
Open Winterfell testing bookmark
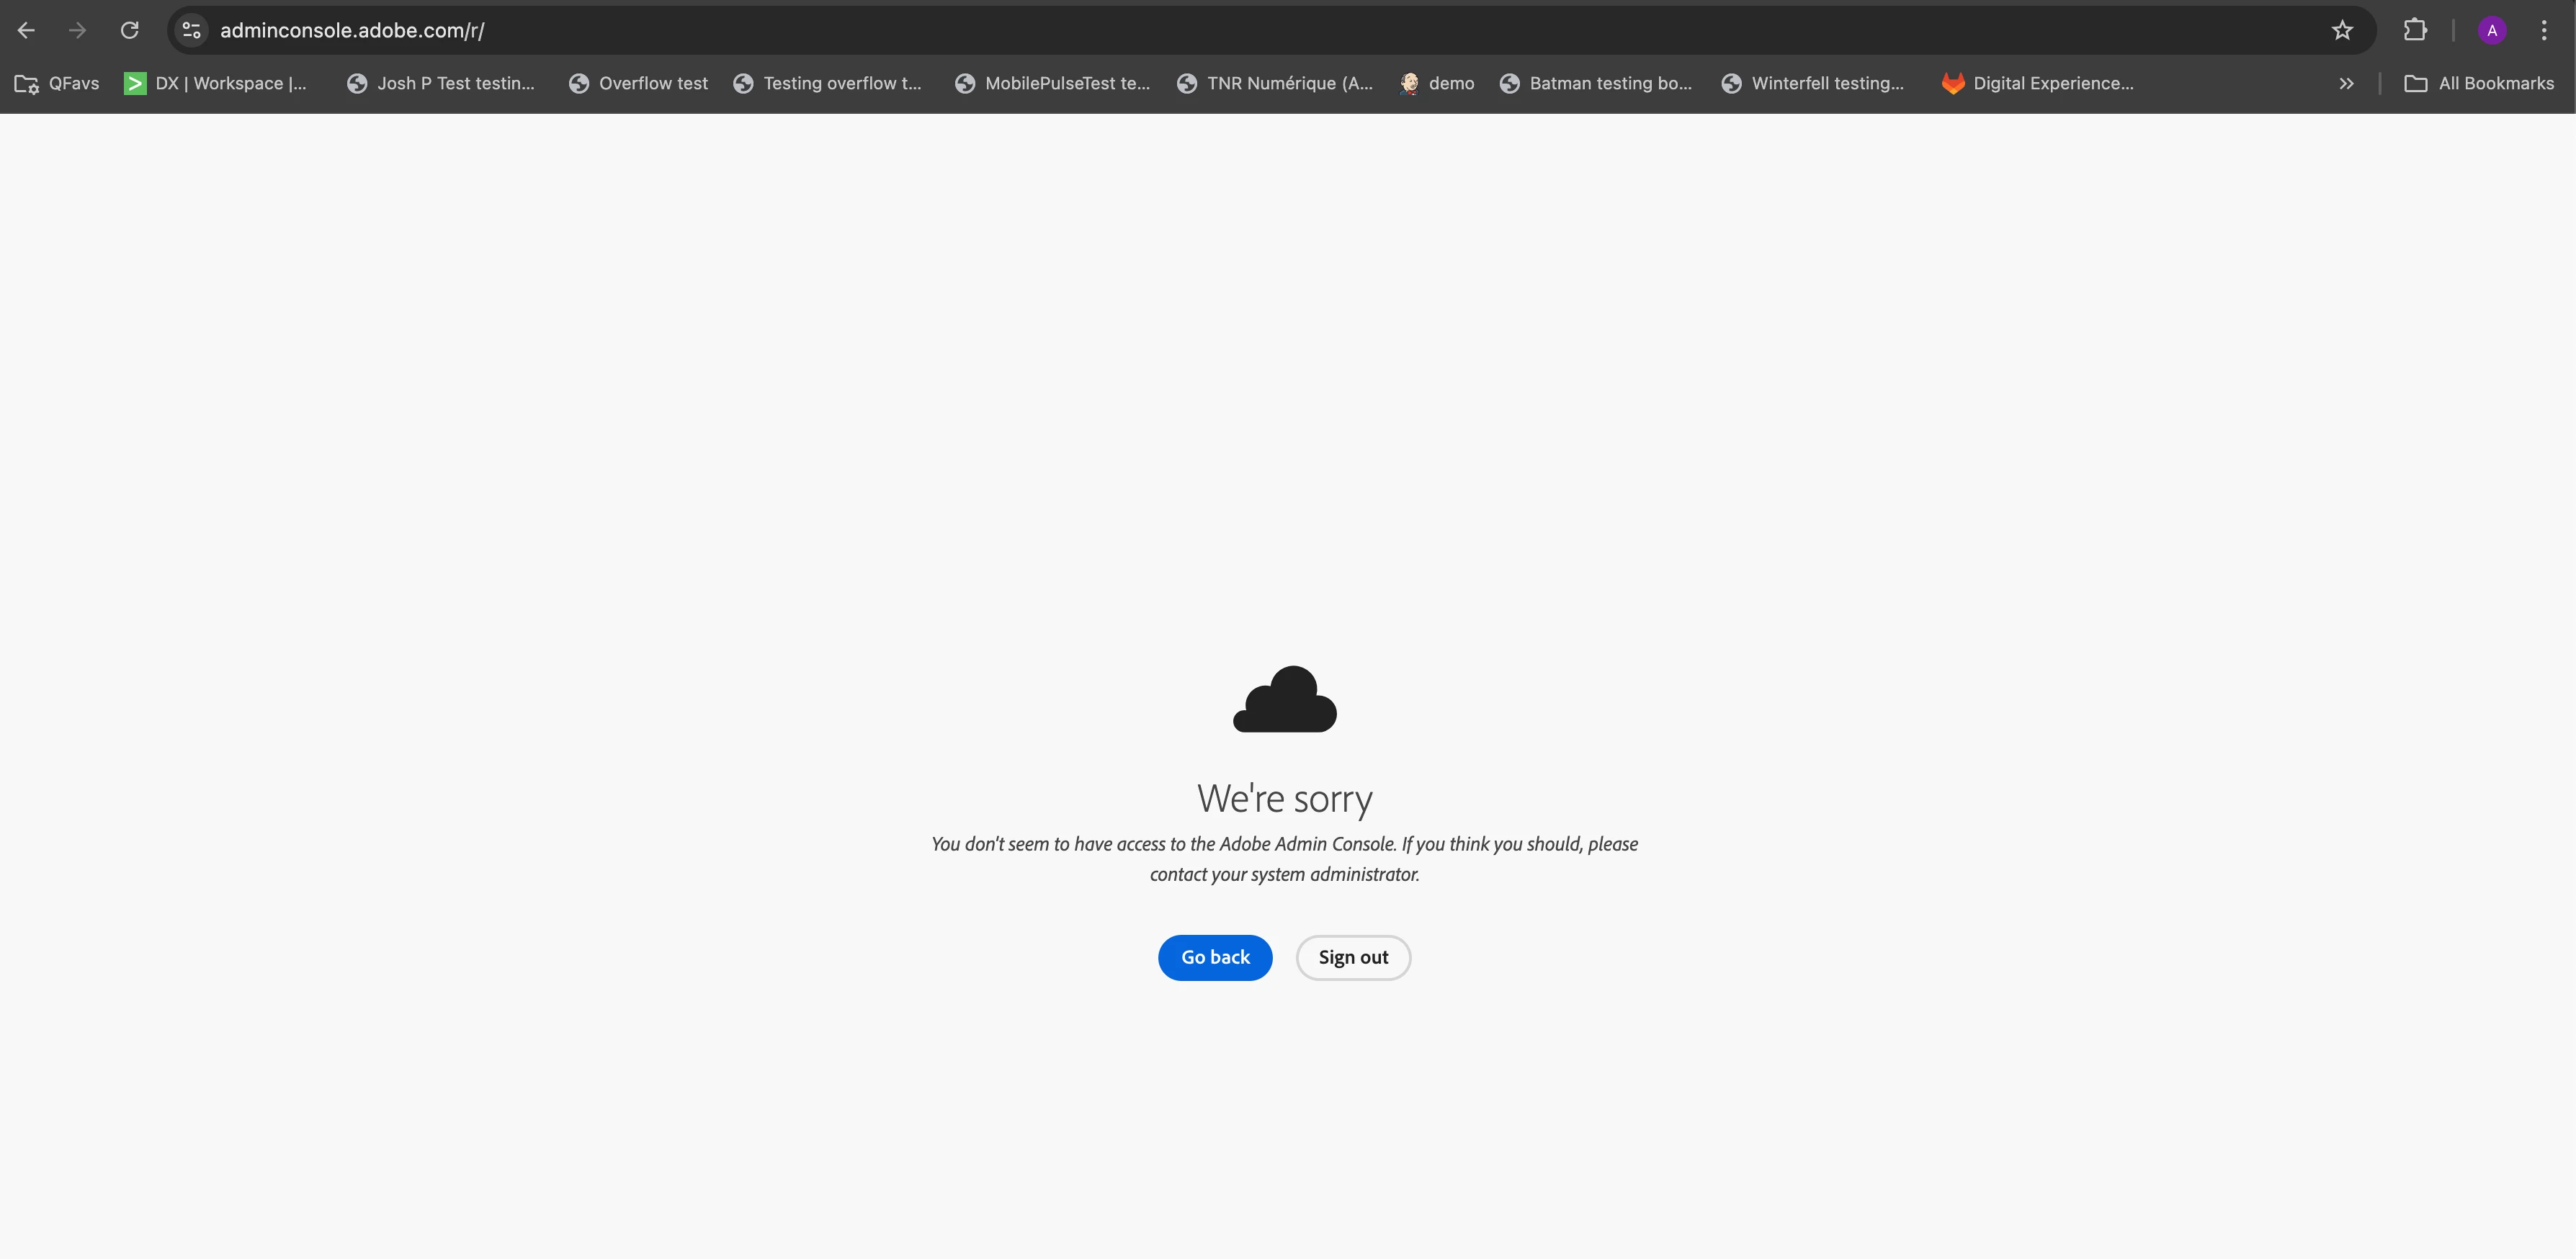1813,83
